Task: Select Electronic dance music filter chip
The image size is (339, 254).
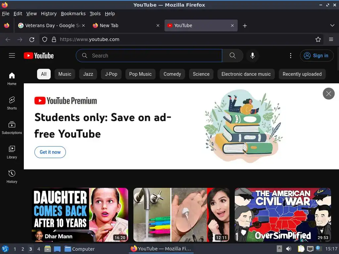Action: click(x=246, y=74)
